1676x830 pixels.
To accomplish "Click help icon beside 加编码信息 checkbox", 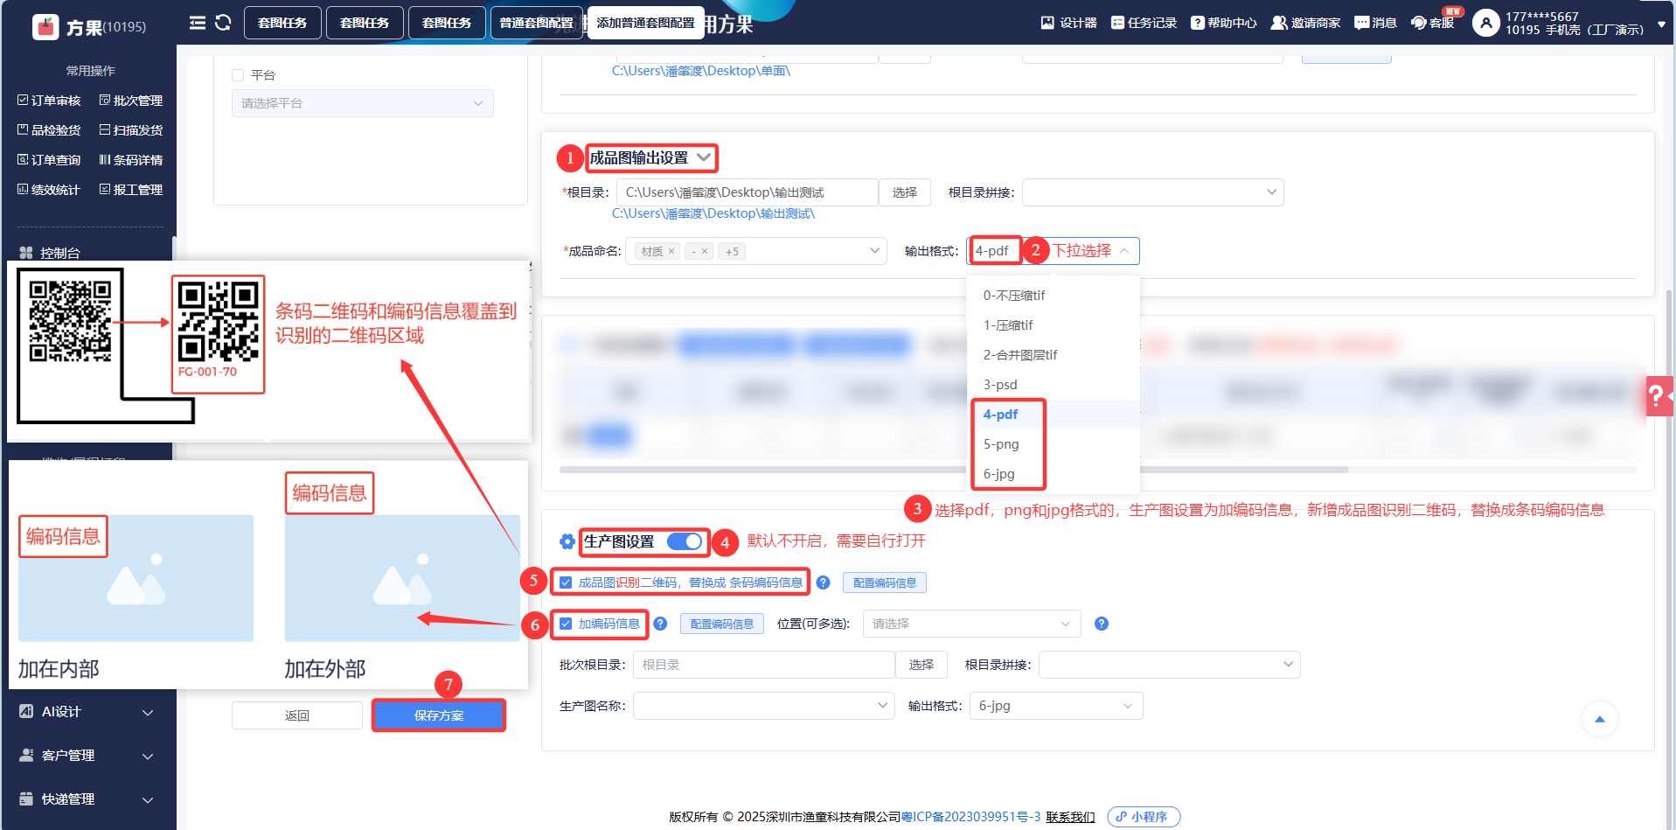I will pyautogui.click(x=660, y=624).
